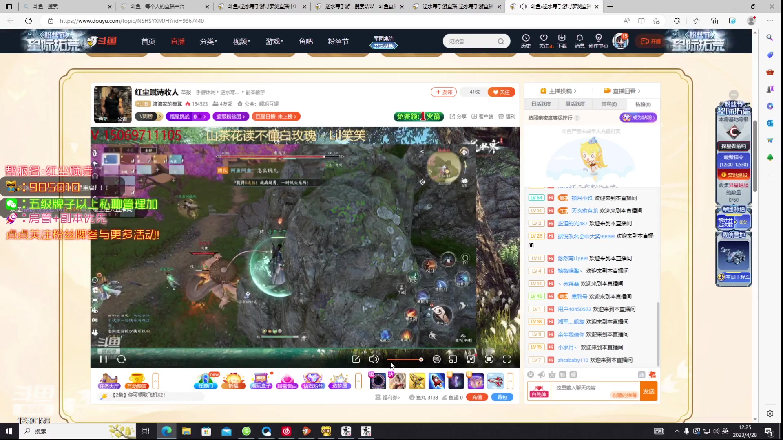Screen dimensions: 783x440
Task: Pause the live stream video
Action: coord(103,359)
